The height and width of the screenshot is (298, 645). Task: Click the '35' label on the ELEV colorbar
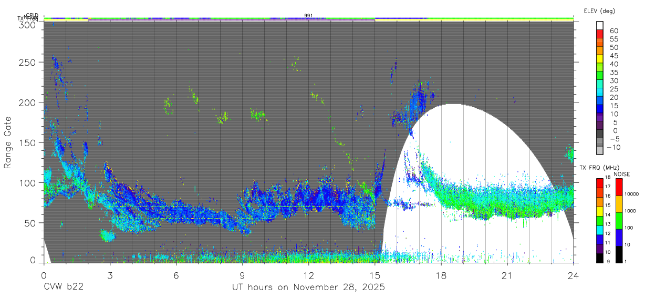(613, 72)
